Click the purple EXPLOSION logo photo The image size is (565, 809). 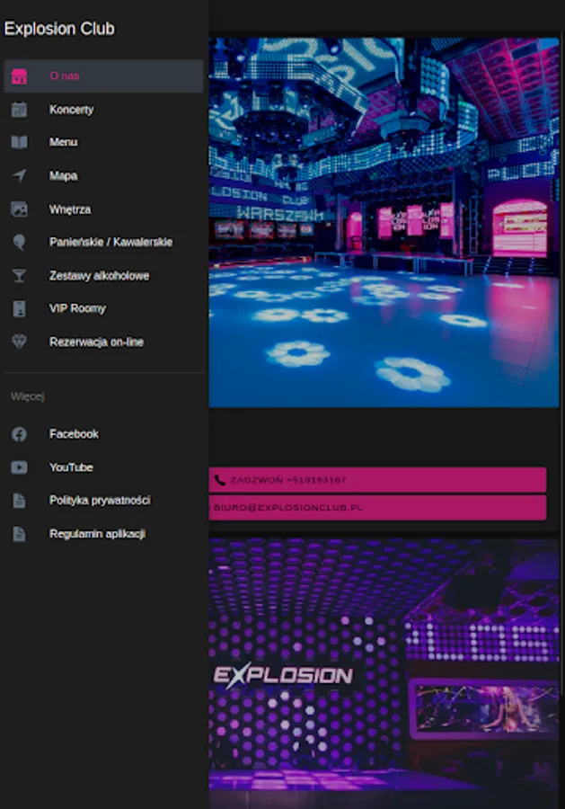click(384, 673)
